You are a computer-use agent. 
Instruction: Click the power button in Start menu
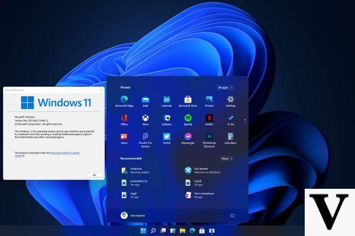tap(233, 215)
